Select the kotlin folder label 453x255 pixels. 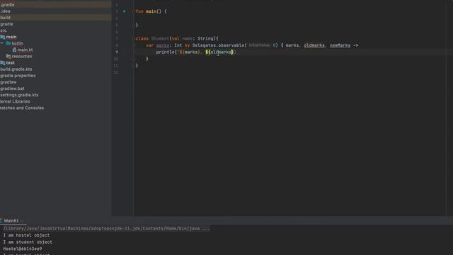point(17,43)
